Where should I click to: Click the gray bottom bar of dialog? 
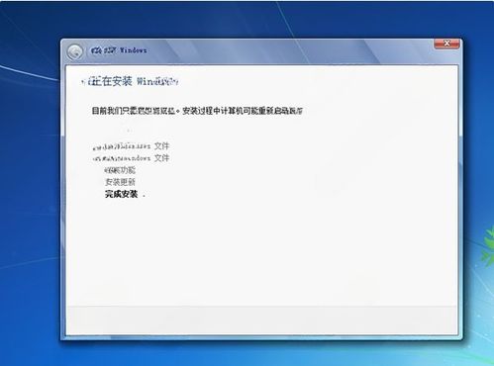coord(261,320)
